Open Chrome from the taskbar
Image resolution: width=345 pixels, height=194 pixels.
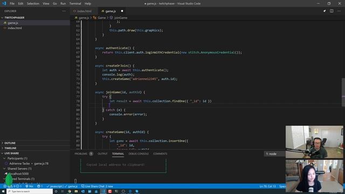click(70, 191)
